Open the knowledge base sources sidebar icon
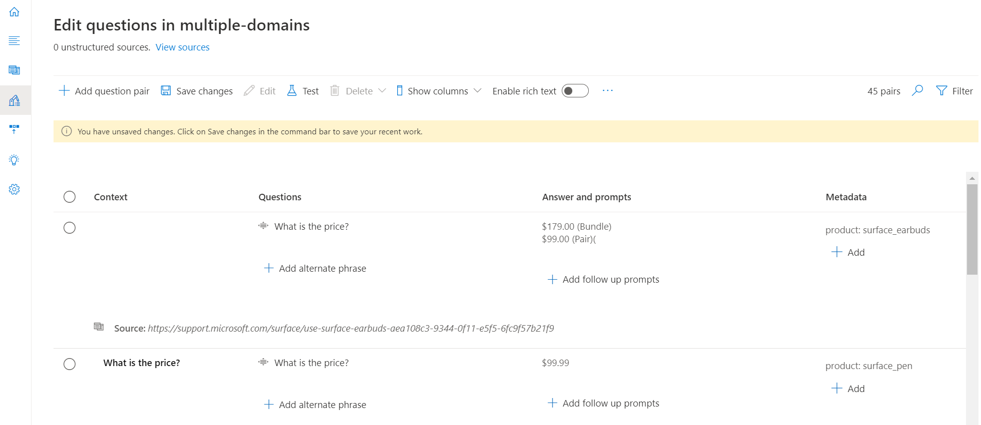The width and height of the screenshot is (981, 425). pyautogui.click(x=14, y=70)
